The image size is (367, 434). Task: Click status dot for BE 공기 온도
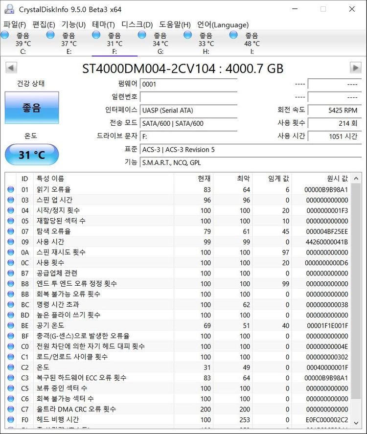pos(11,325)
